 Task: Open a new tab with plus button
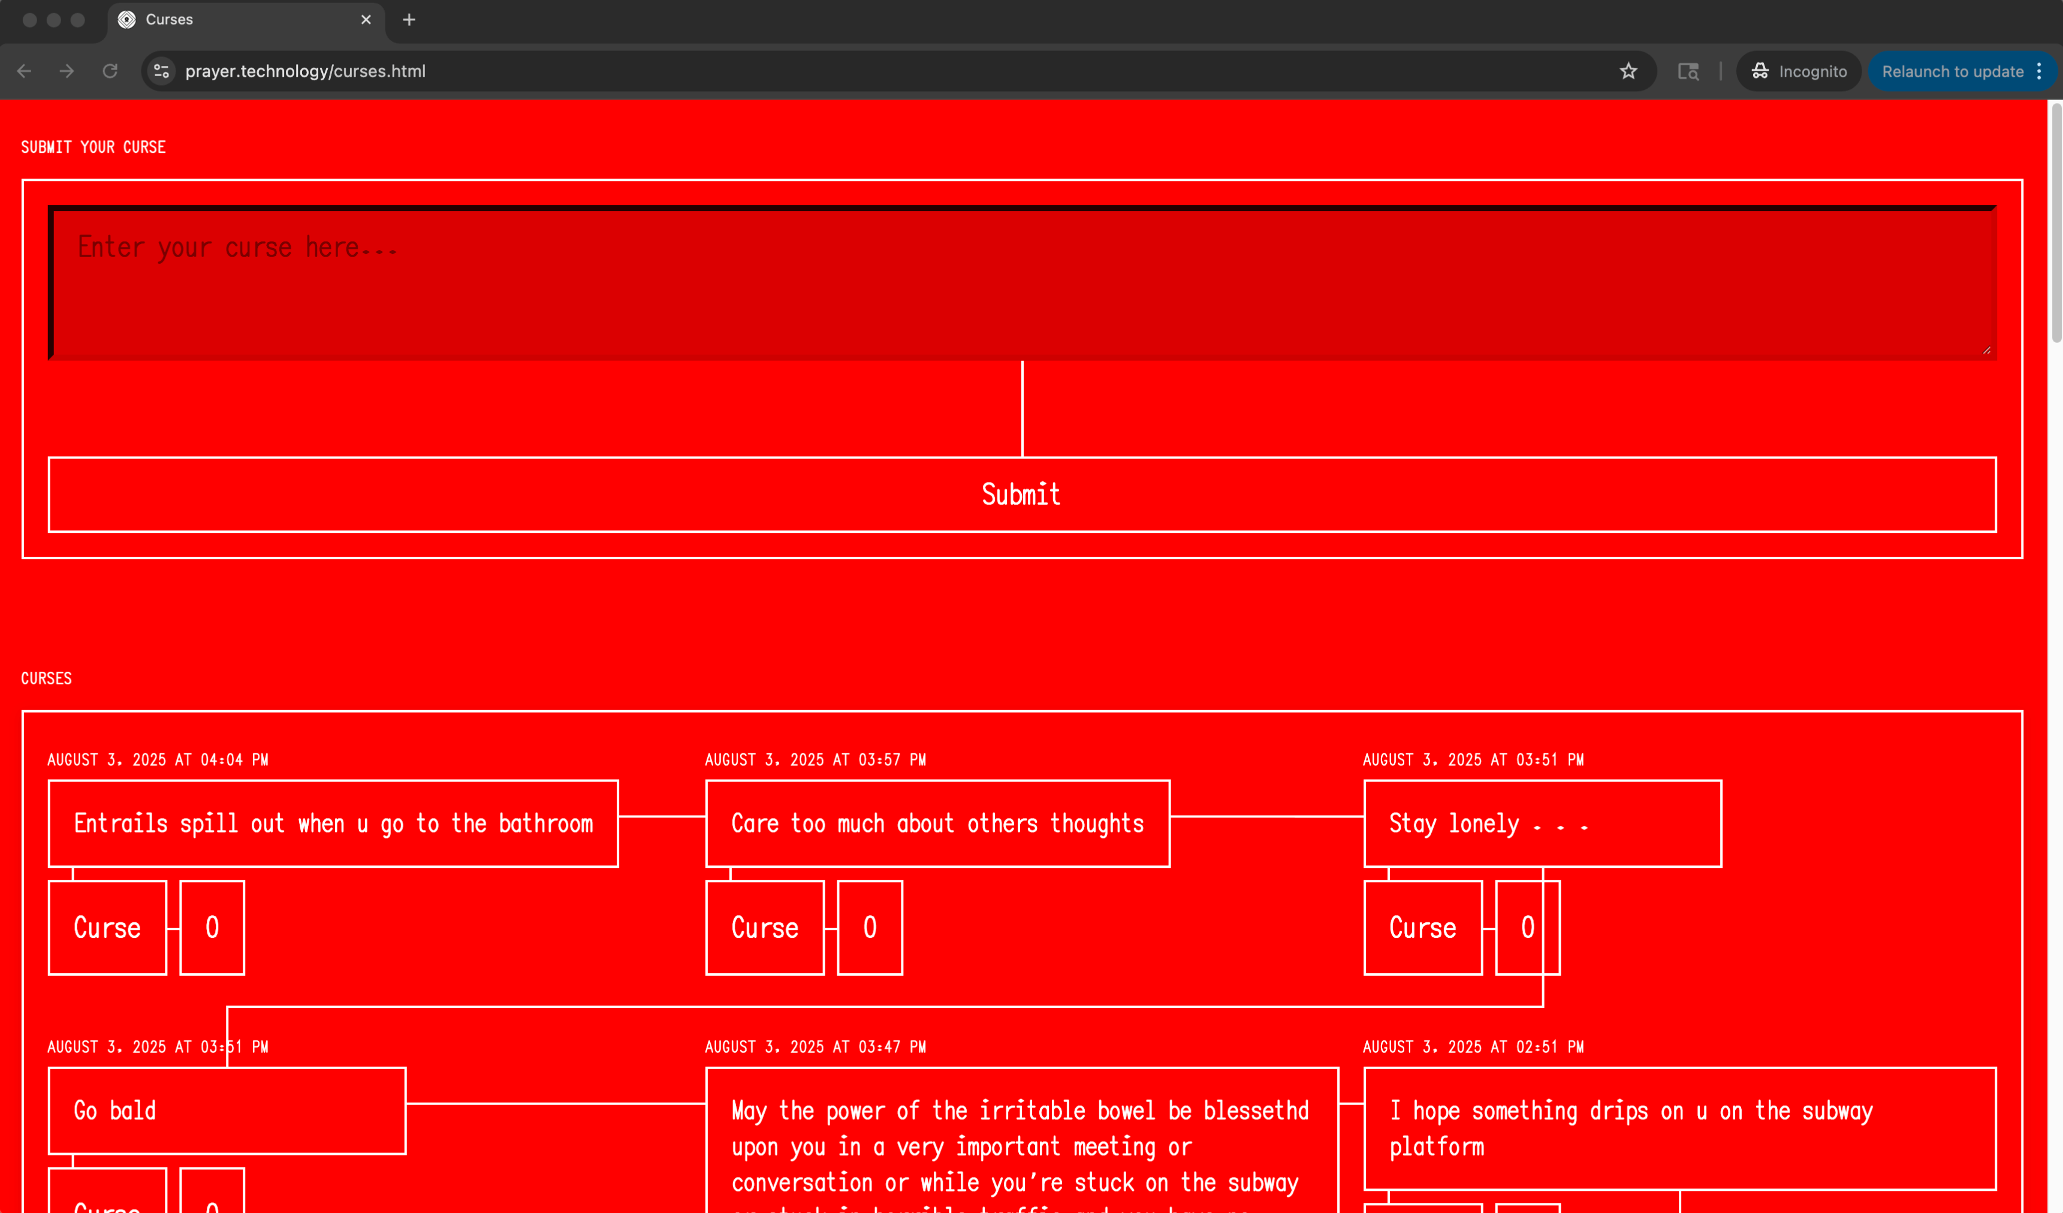[409, 20]
